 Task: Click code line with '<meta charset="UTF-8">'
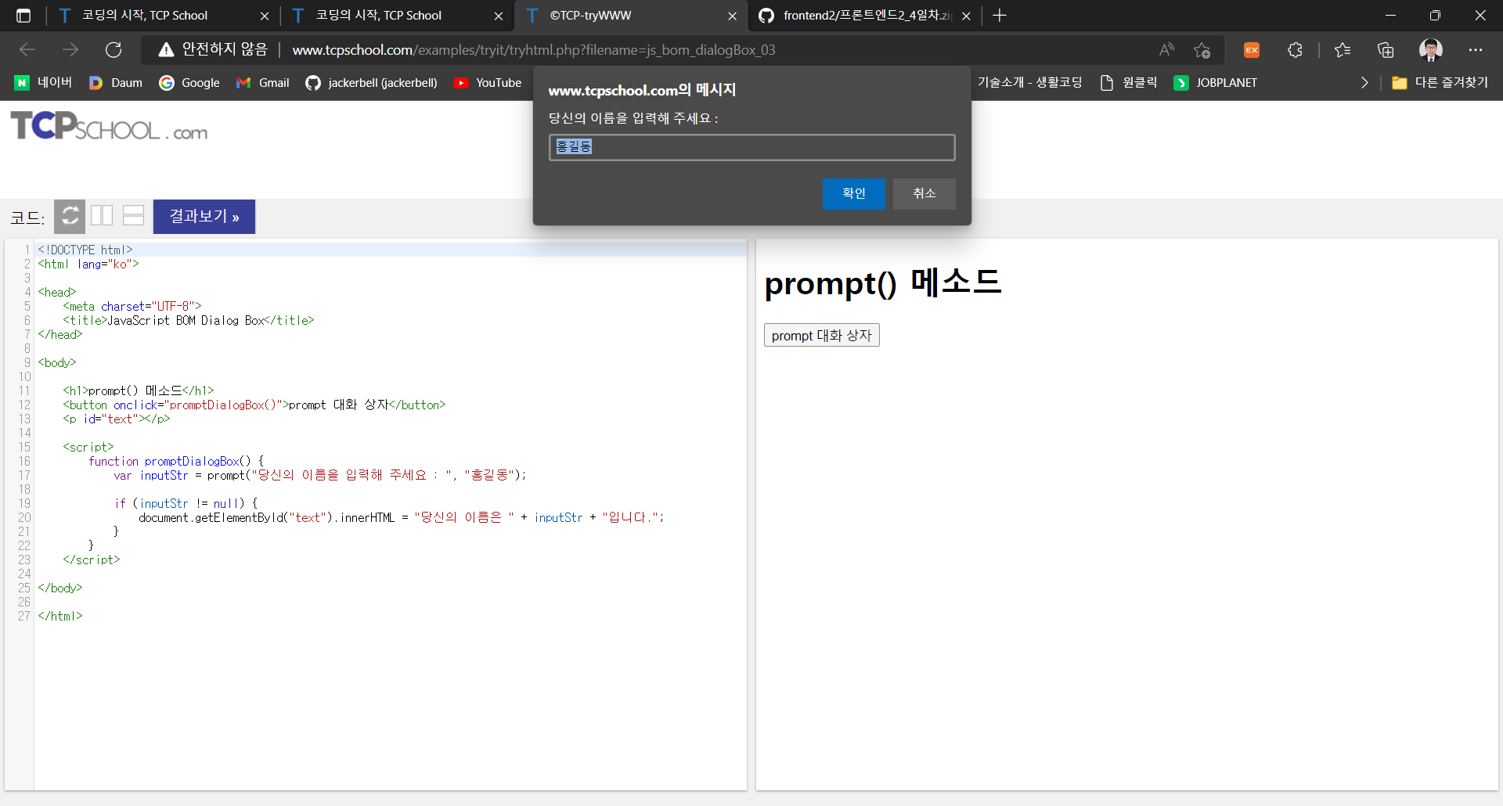[x=132, y=306]
